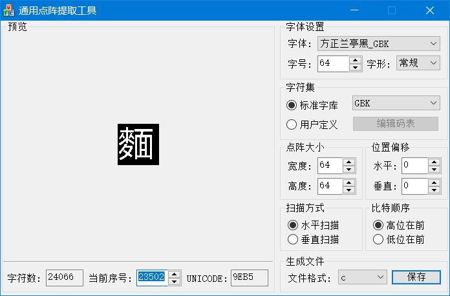450x296 pixels.
Task: Close the 通用点阵提取工具 window
Action: (429, 10)
